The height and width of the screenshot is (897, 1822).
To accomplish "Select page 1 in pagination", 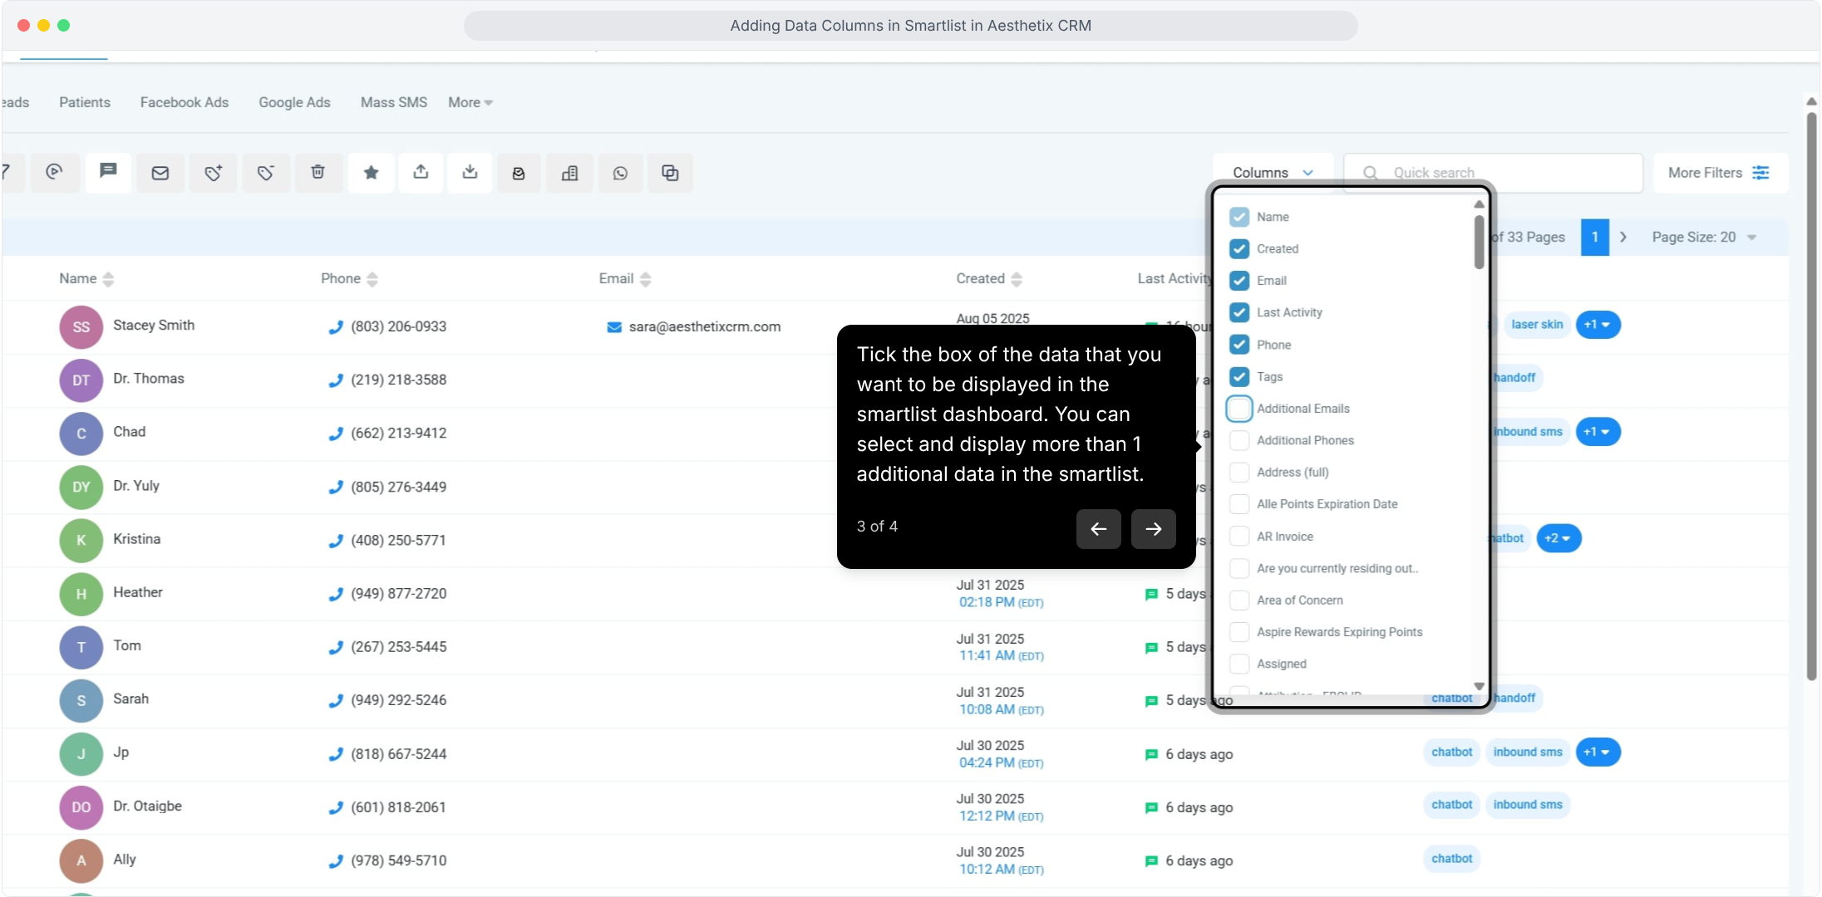I will click(1595, 238).
